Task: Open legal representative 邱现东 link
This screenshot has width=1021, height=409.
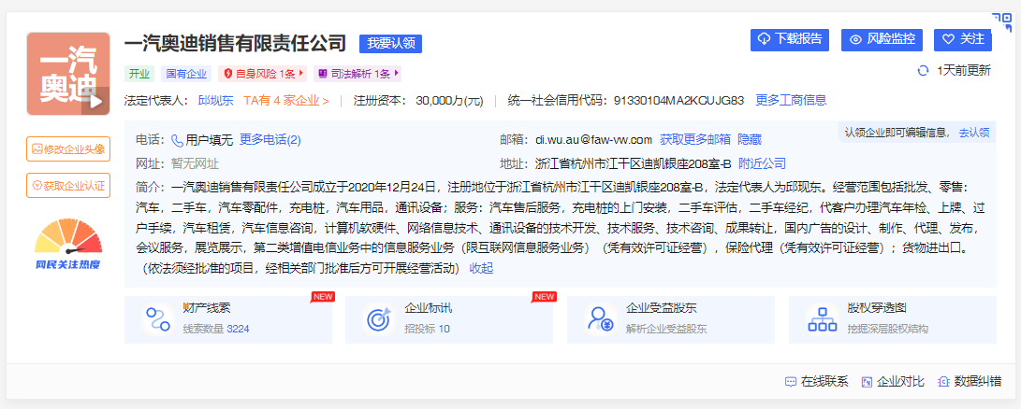Action: [x=215, y=100]
